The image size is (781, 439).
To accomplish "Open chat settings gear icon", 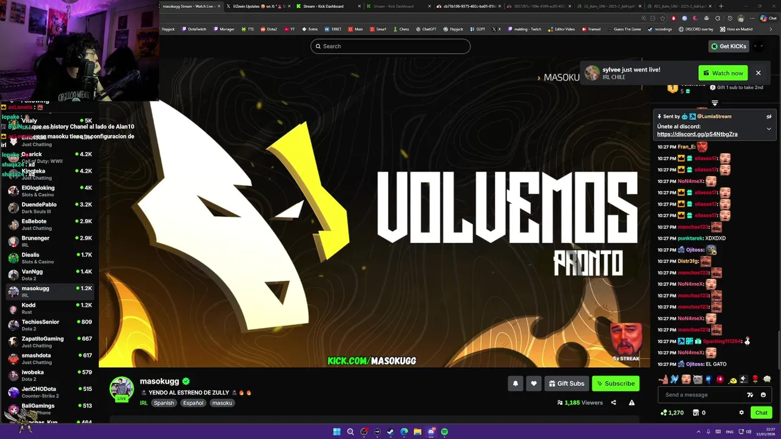I will pyautogui.click(x=741, y=413).
